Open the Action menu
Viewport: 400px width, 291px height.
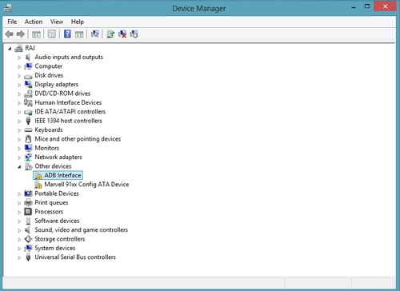click(34, 22)
